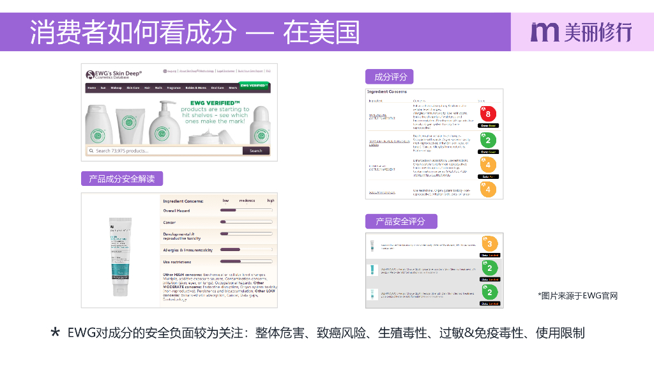Click the 成分评分 label
Viewport: 654px width, 368px height.
tap(390, 77)
